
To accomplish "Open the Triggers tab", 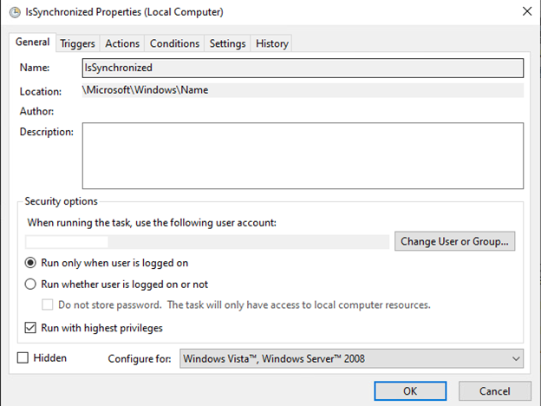I will 78,43.
